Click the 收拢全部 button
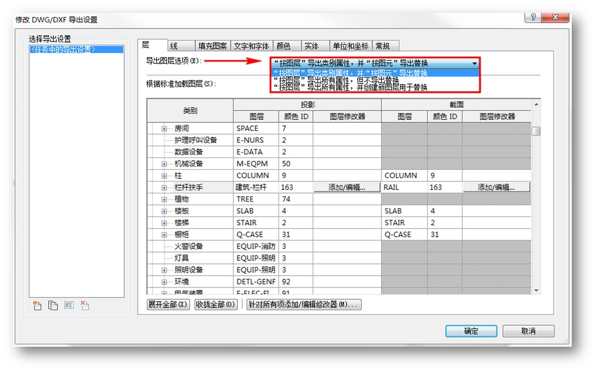Image resolution: width=597 pixels, height=372 pixels. (216, 304)
